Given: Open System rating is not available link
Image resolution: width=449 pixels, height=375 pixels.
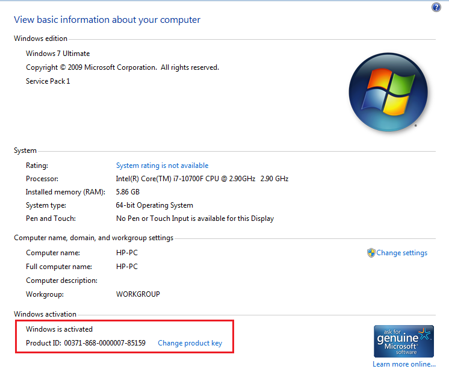Looking at the screenshot, I should [x=162, y=166].
